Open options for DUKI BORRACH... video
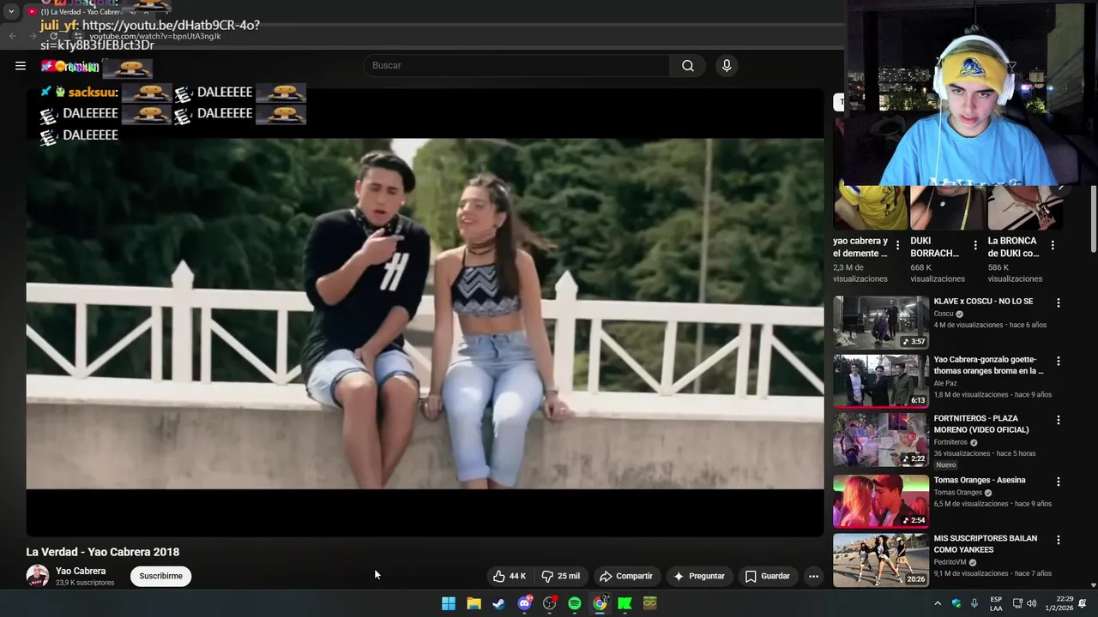 click(975, 245)
